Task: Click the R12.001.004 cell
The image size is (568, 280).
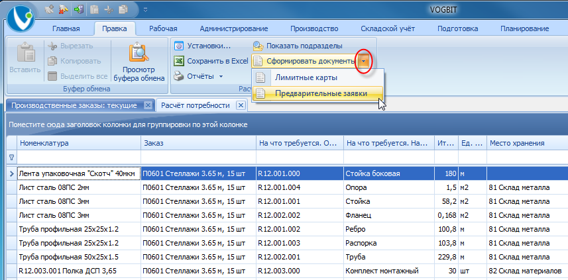Action: pos(300,187)
